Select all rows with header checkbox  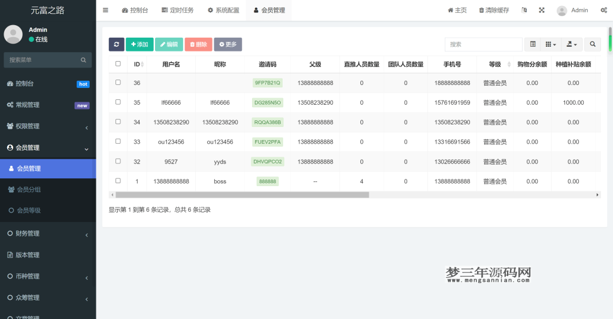click(x=118, y=63)
